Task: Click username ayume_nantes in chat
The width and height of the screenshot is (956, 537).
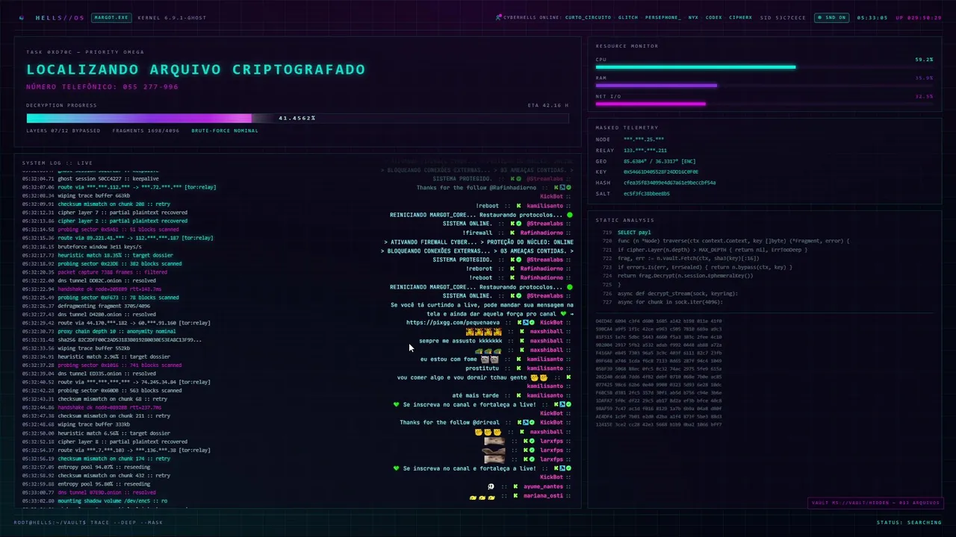Action: pyautogui.click(x=543, y=486)
